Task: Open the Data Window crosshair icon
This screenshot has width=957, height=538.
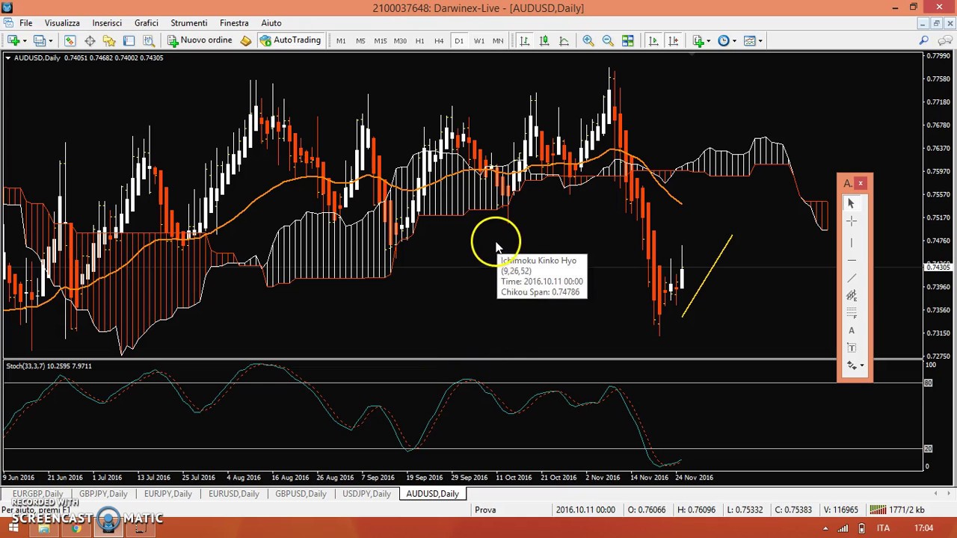Action: [90, 40]
